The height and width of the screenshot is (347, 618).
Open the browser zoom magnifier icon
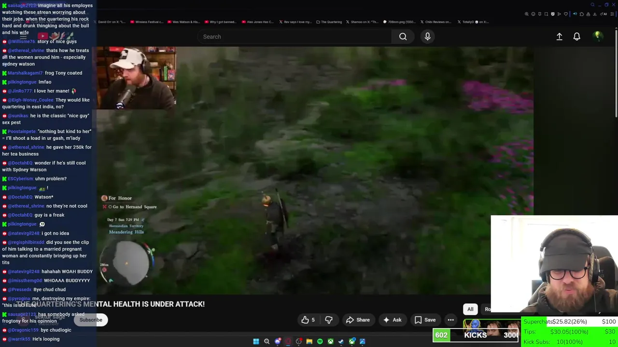click(527, 14)
